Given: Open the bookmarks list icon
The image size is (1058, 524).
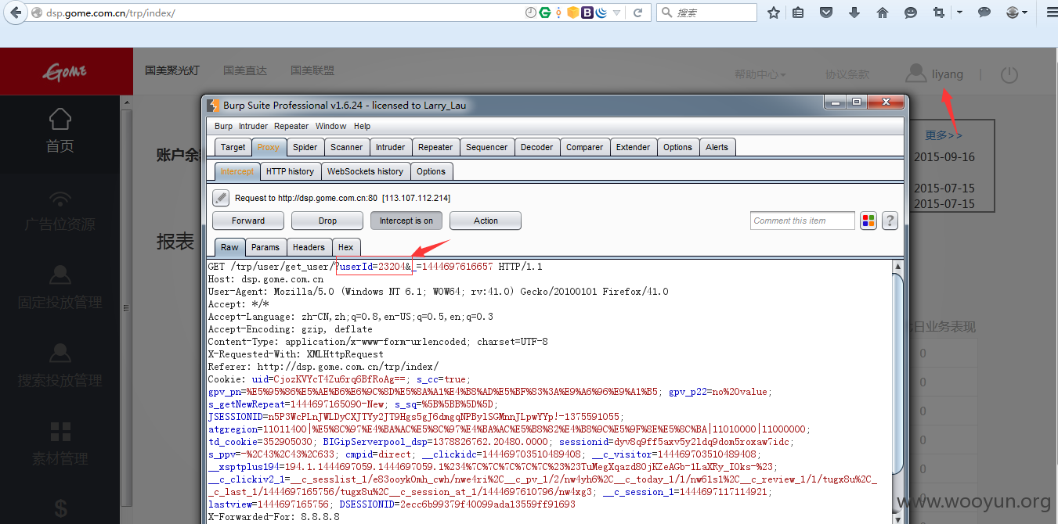Looking at the screenshot, I should click(798, 13).
